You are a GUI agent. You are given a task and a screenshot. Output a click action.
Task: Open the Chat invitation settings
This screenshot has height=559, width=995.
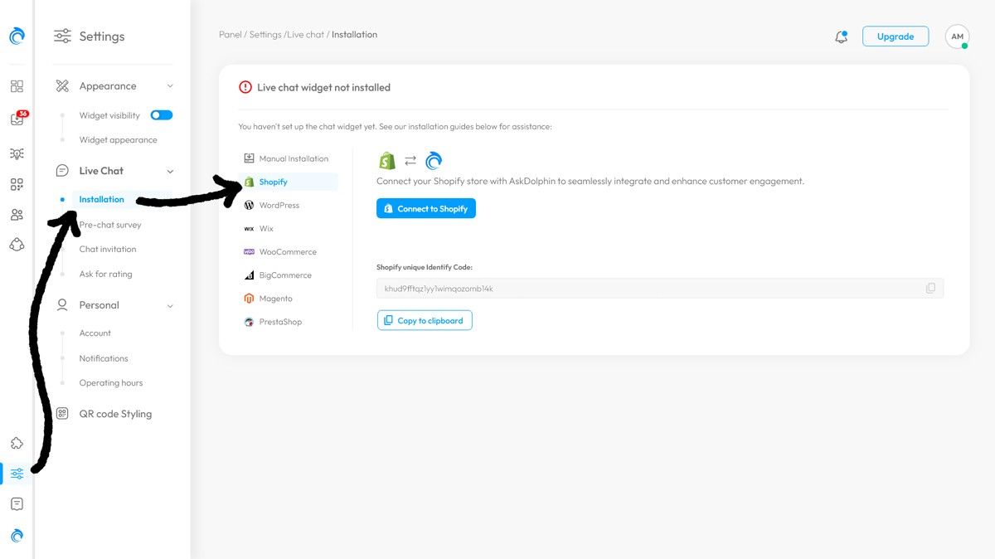tap(108, 249)
